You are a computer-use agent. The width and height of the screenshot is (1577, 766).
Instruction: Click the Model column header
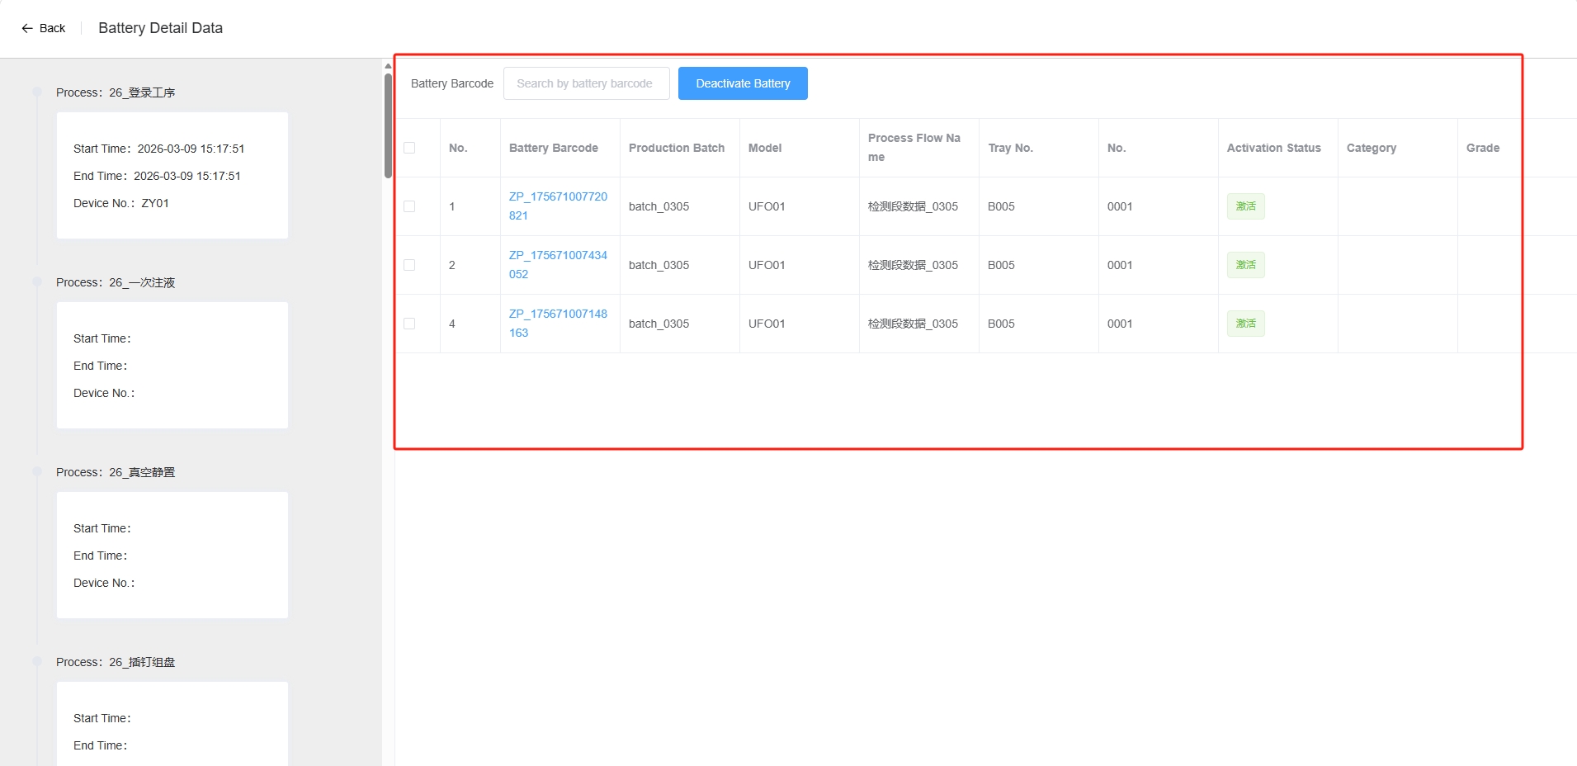click(765, 148)
